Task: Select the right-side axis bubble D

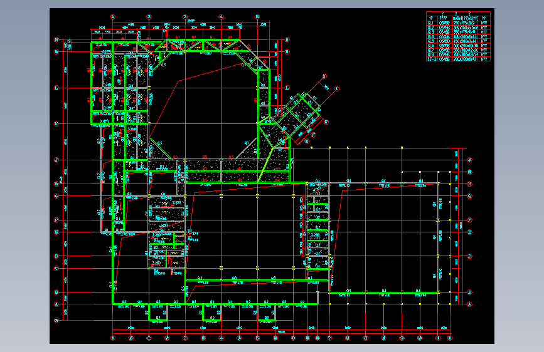Action: click(470, 256)
